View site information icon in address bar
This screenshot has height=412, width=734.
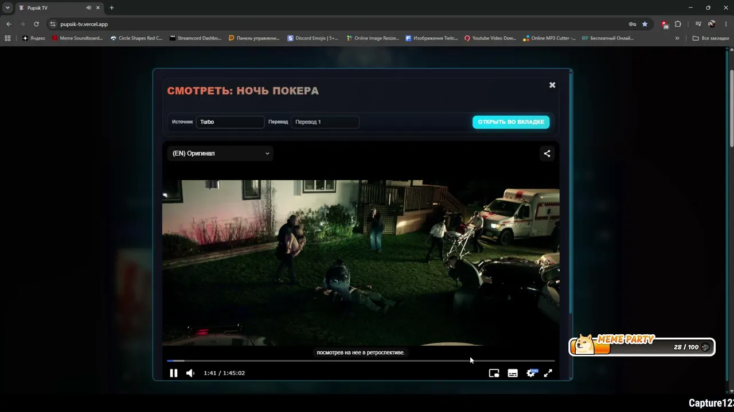(x=53, y=24)
